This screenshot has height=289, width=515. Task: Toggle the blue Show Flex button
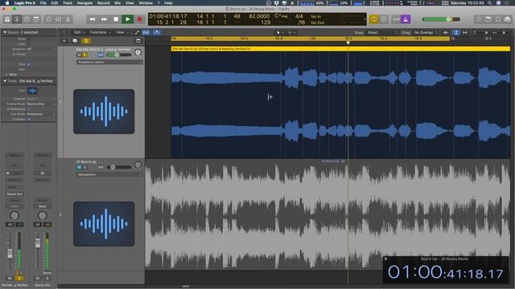146,32
